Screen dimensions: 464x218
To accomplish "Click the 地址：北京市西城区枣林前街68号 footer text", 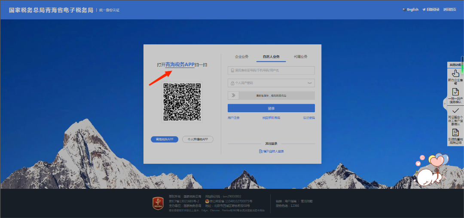I will pyautogui.click(x=228, y=206).
